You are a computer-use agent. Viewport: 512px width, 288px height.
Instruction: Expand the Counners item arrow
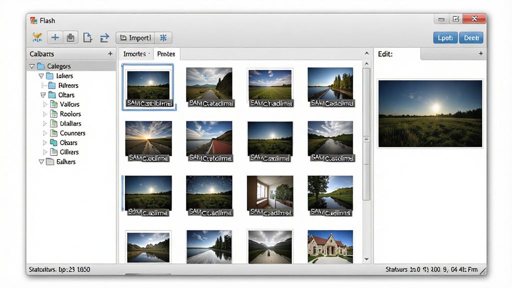pyautogui.click(x=45, y=133)
